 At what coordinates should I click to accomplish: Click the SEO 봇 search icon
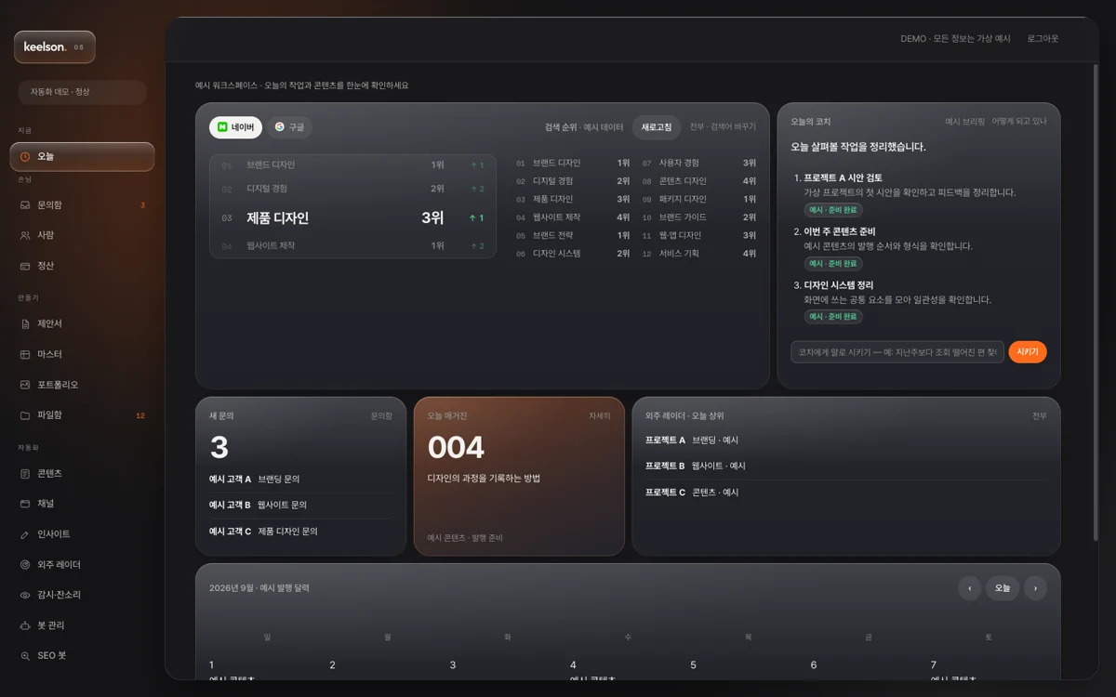coord(25,656)
